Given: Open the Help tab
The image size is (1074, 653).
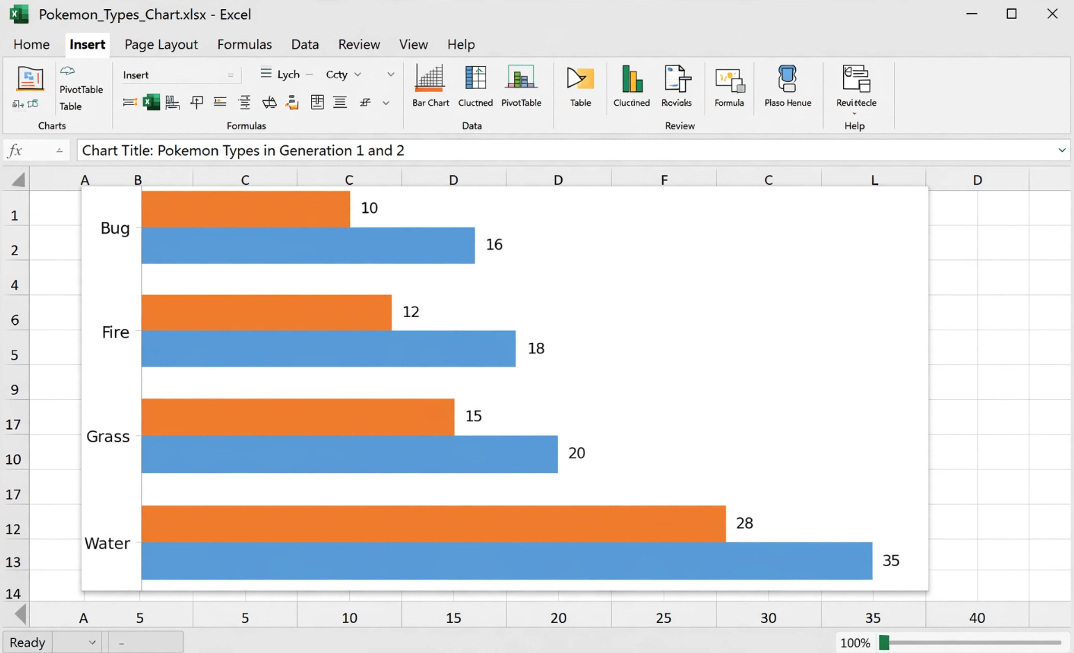Looking at the screenshot, I should [460, 45].
